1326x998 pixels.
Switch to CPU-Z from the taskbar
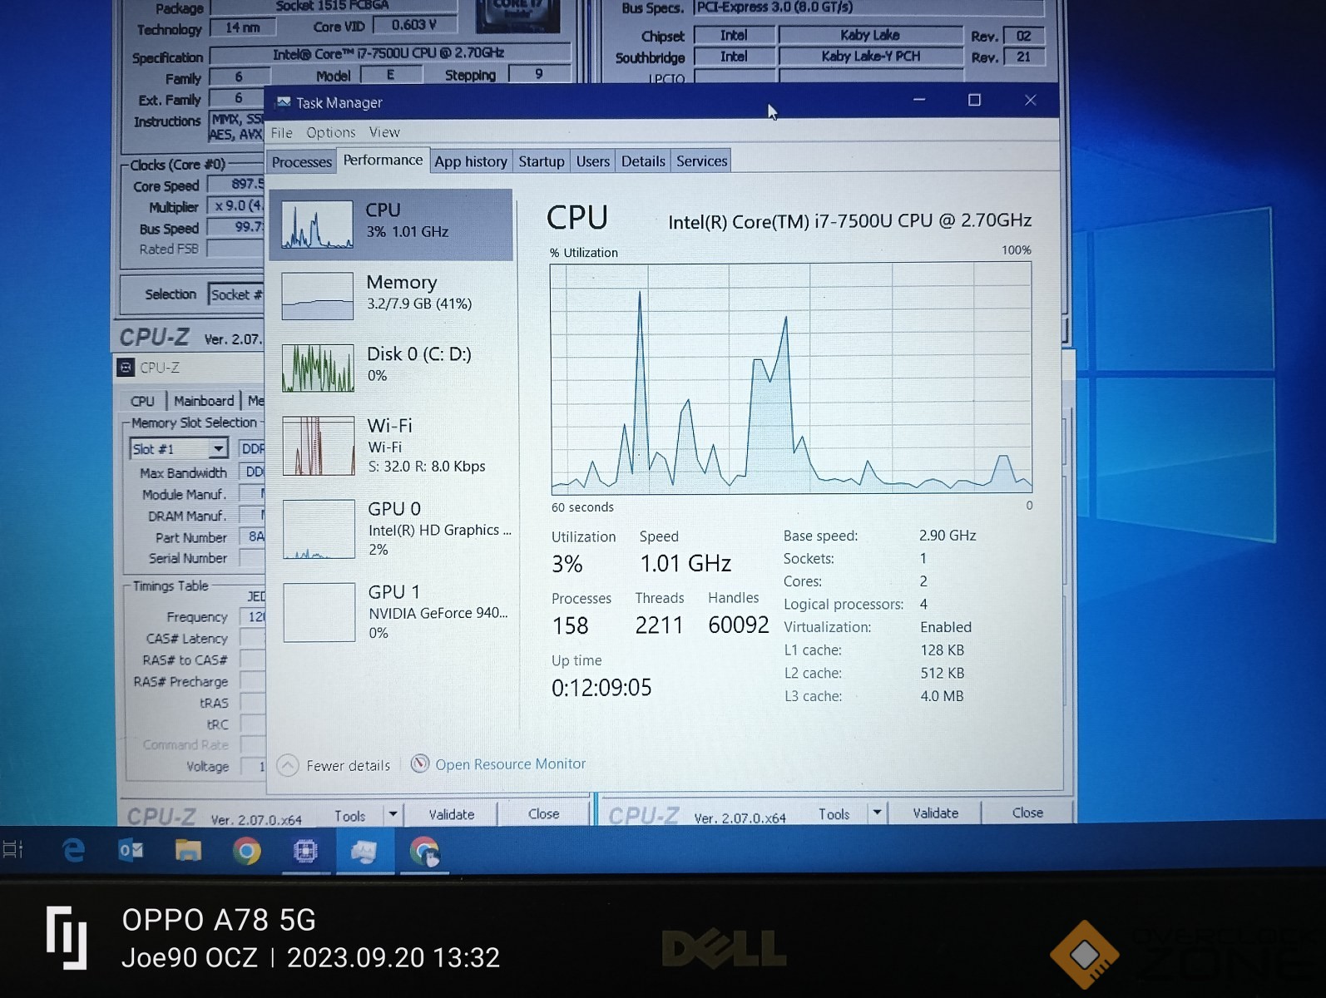(x=305, y=851)
